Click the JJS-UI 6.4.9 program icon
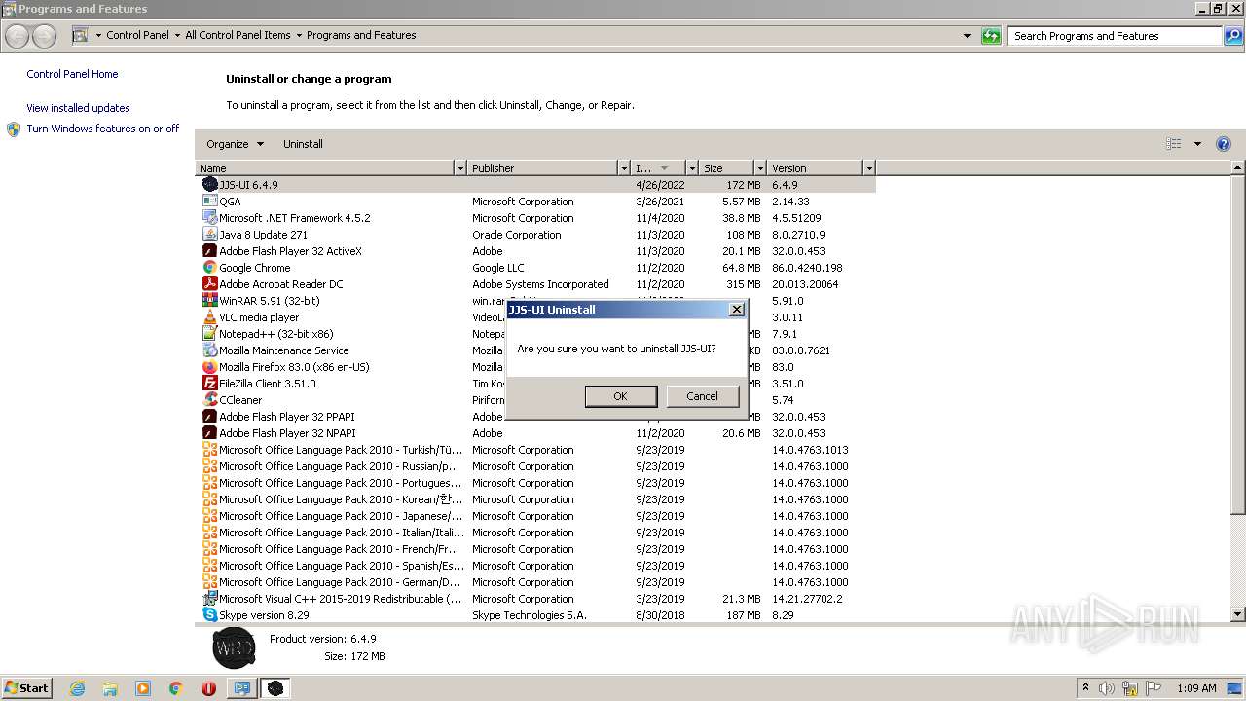Viewport: 1246px width, 701px height. pos(210,184)
